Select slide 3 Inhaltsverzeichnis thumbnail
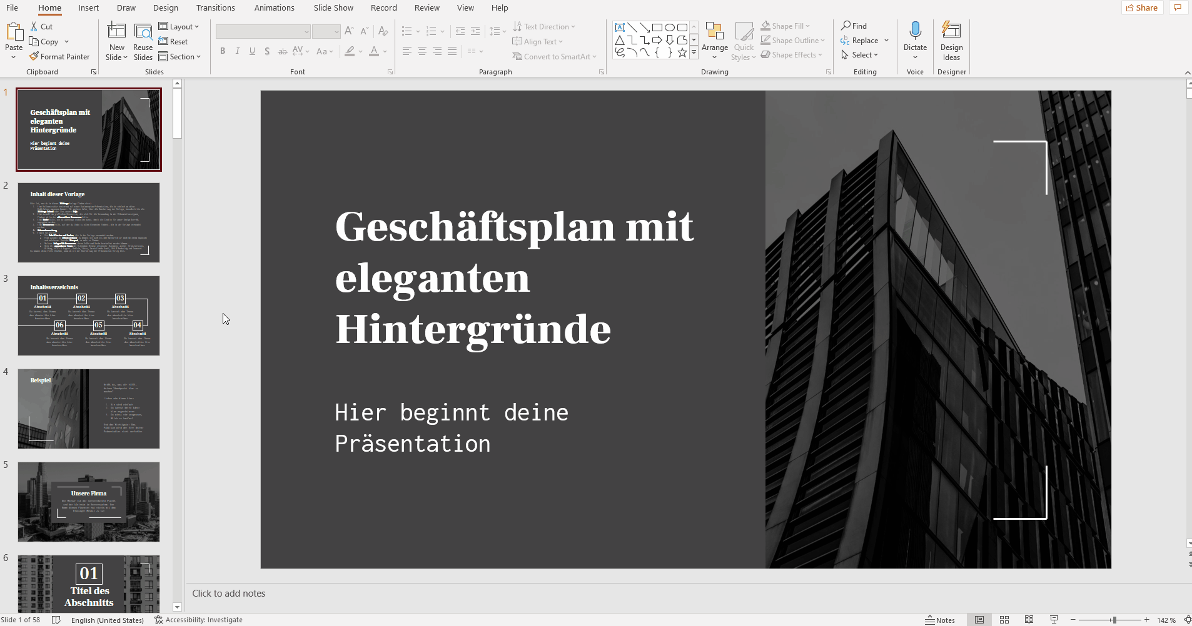1192x626 pixels. click(x=89, y=315)
